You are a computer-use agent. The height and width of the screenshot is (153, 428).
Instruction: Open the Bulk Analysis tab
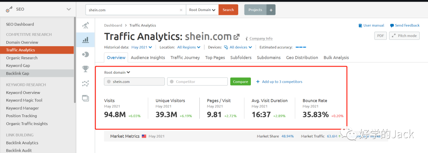pyautogui.click(x=336, y=58)
